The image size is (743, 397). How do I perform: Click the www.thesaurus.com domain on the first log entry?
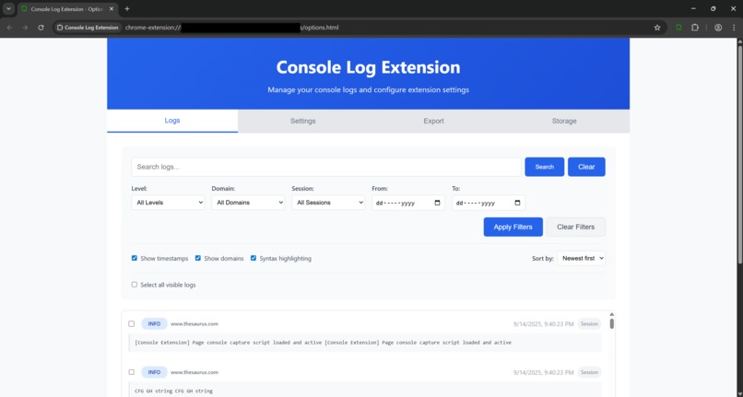[x=195, y=324]
